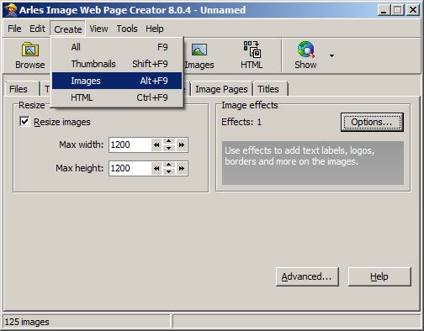Click the HTML toolbar icon
Viewport: 424px width, 331px height.
[x=252, y=50]
